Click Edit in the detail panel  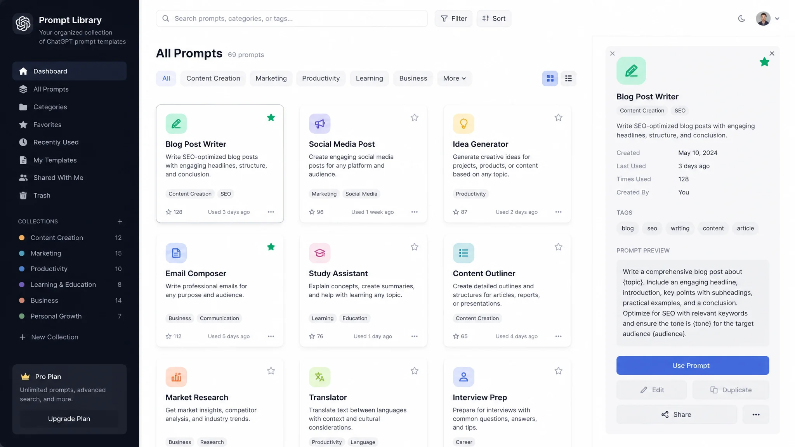click(651, 390)
